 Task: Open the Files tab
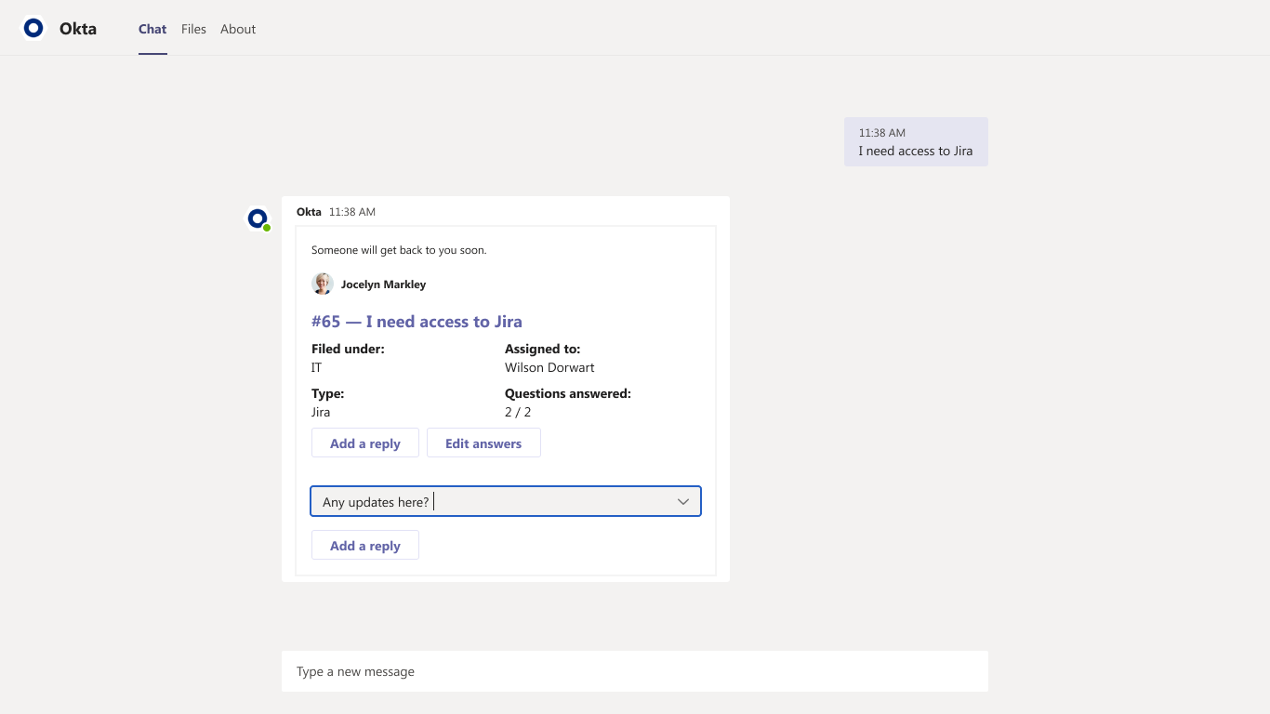tap(193, 29)
